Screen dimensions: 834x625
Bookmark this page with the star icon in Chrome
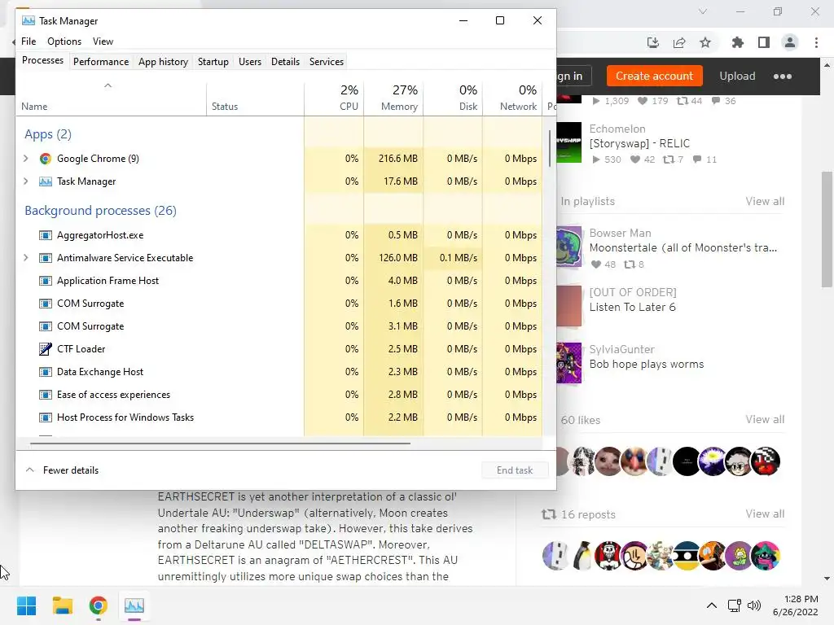pos(705,42)
